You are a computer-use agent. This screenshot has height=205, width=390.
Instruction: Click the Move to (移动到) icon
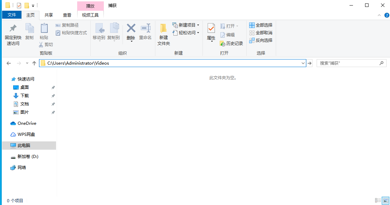coord(99,28)
